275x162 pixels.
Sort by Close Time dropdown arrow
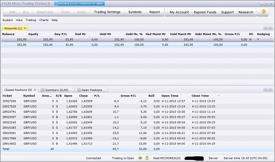pos(218,96)
